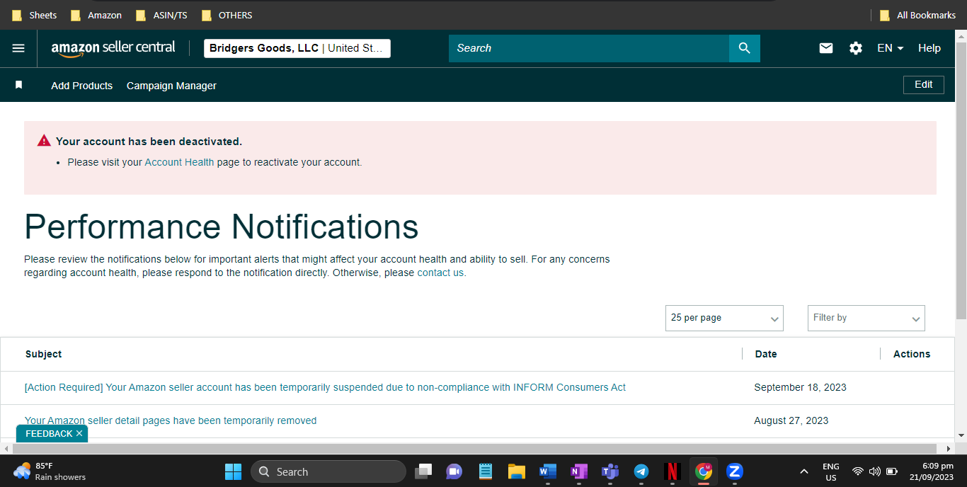The width and height of the screenshot is (967, 487).
Task: Open the detail pages removed notification
Action: 171,420
